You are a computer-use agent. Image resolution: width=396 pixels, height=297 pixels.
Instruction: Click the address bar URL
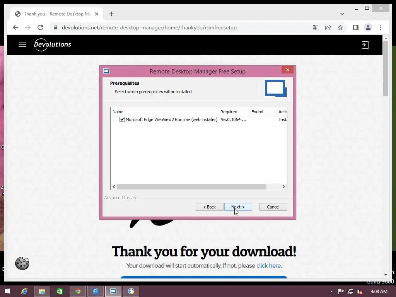point(149,27)
